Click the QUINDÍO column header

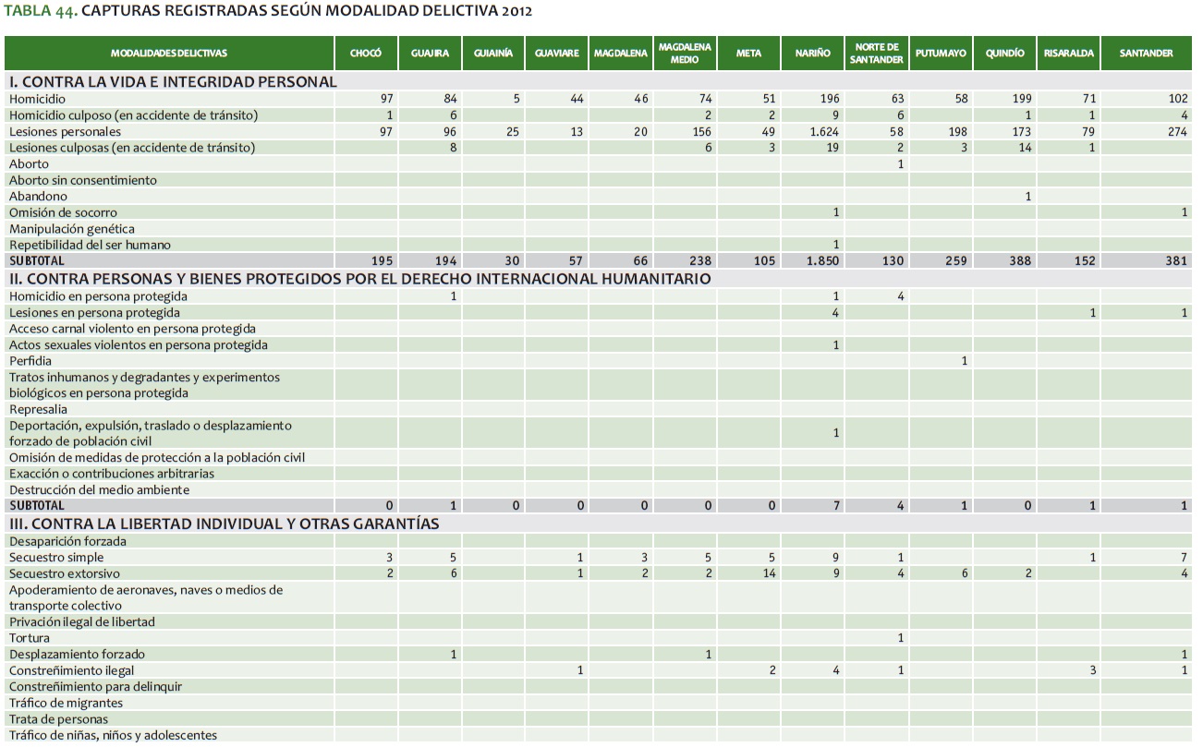[1004, 54]
